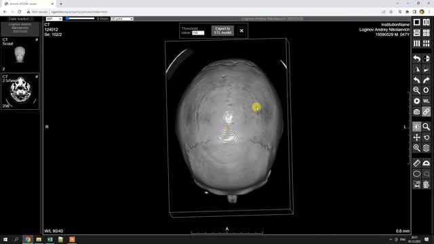Switch to three-column viewport layout

(x=416, y=43)
